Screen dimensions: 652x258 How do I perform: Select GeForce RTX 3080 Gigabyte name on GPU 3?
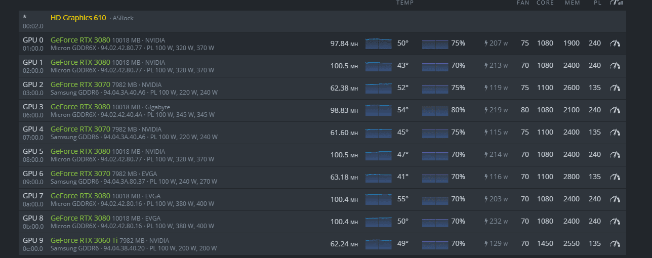pos(80,107)
